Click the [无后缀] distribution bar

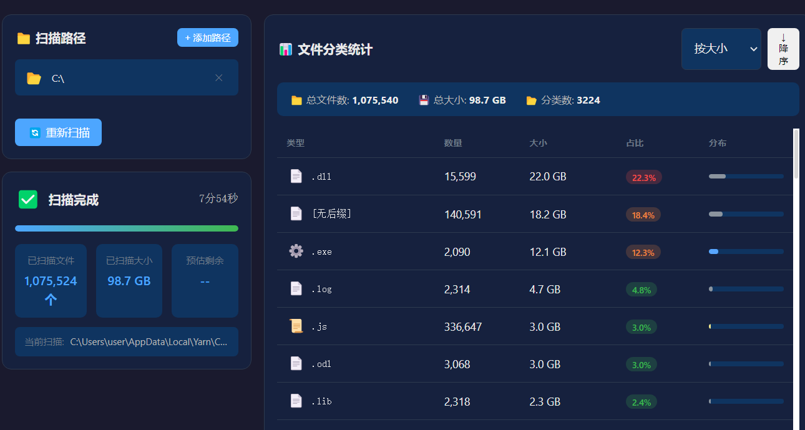click(746, 214)
